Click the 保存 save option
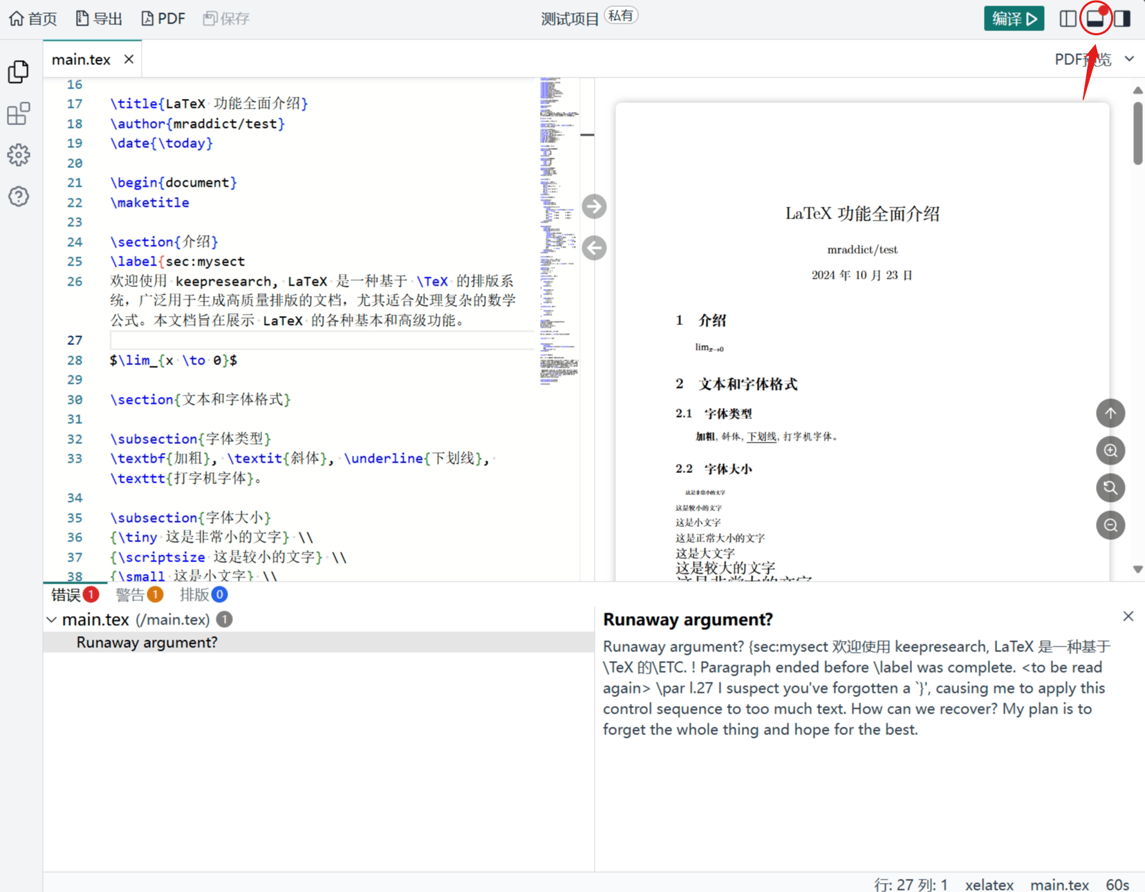Screen dimensions: 1145x892 (226, 18)
